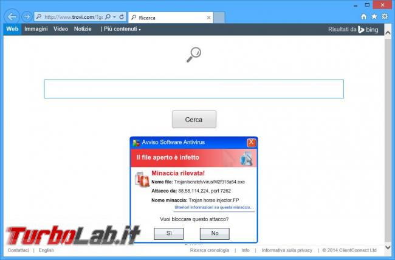Click the Bing logo in header
Screen dimensions: 395x260
[368, 30]
